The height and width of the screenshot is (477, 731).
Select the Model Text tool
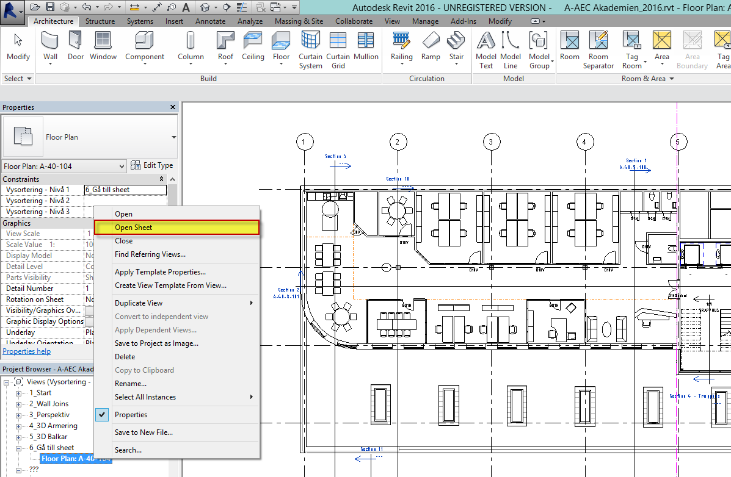[486, 50]
